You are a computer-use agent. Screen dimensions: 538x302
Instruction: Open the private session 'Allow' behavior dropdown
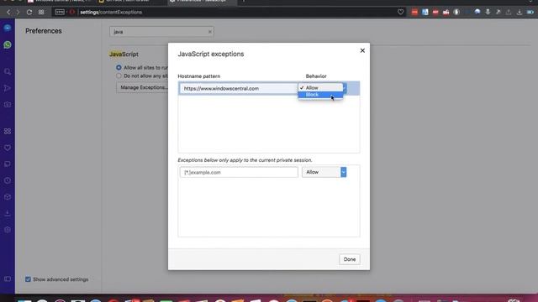coord(324,172)
